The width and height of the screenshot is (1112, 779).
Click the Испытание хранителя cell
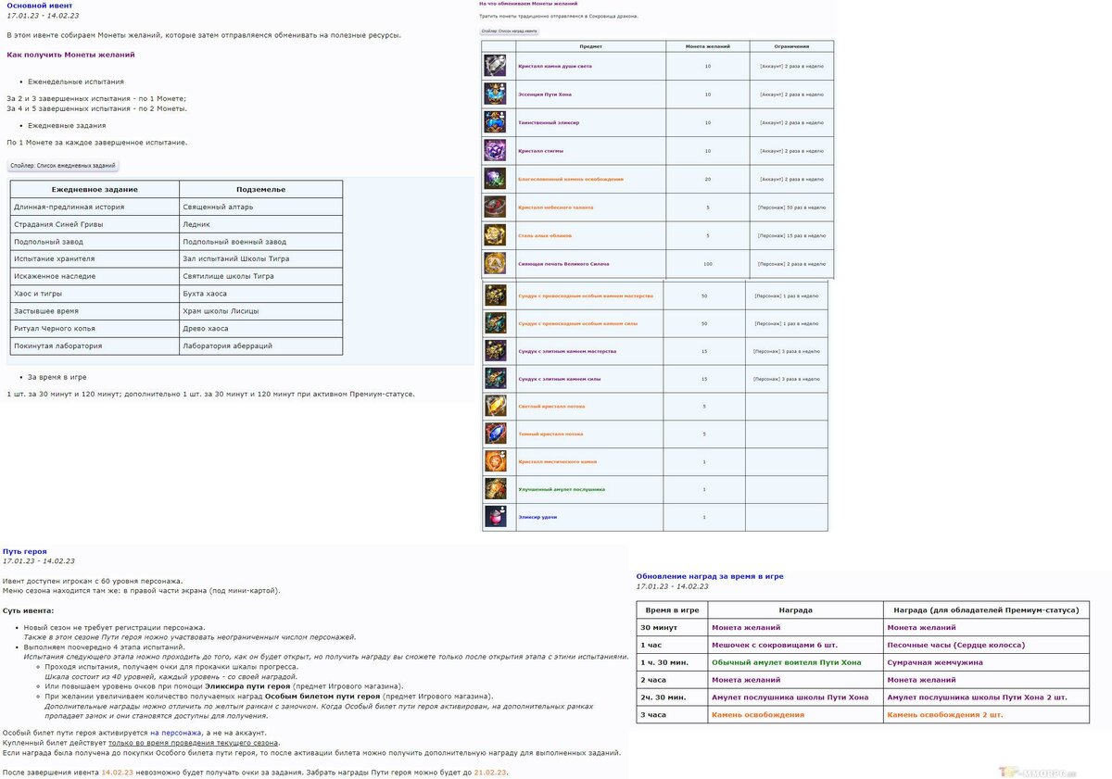(95, 258)
